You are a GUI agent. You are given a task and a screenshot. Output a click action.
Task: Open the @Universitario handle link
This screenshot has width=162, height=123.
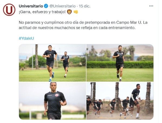63,6
